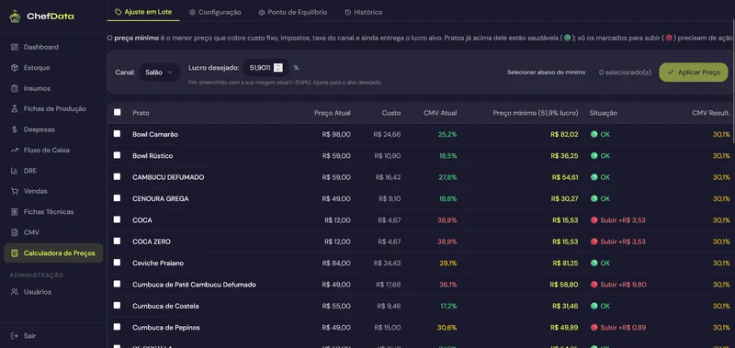
Task: Go to the Dashboard page link
Action: [53, 47]
